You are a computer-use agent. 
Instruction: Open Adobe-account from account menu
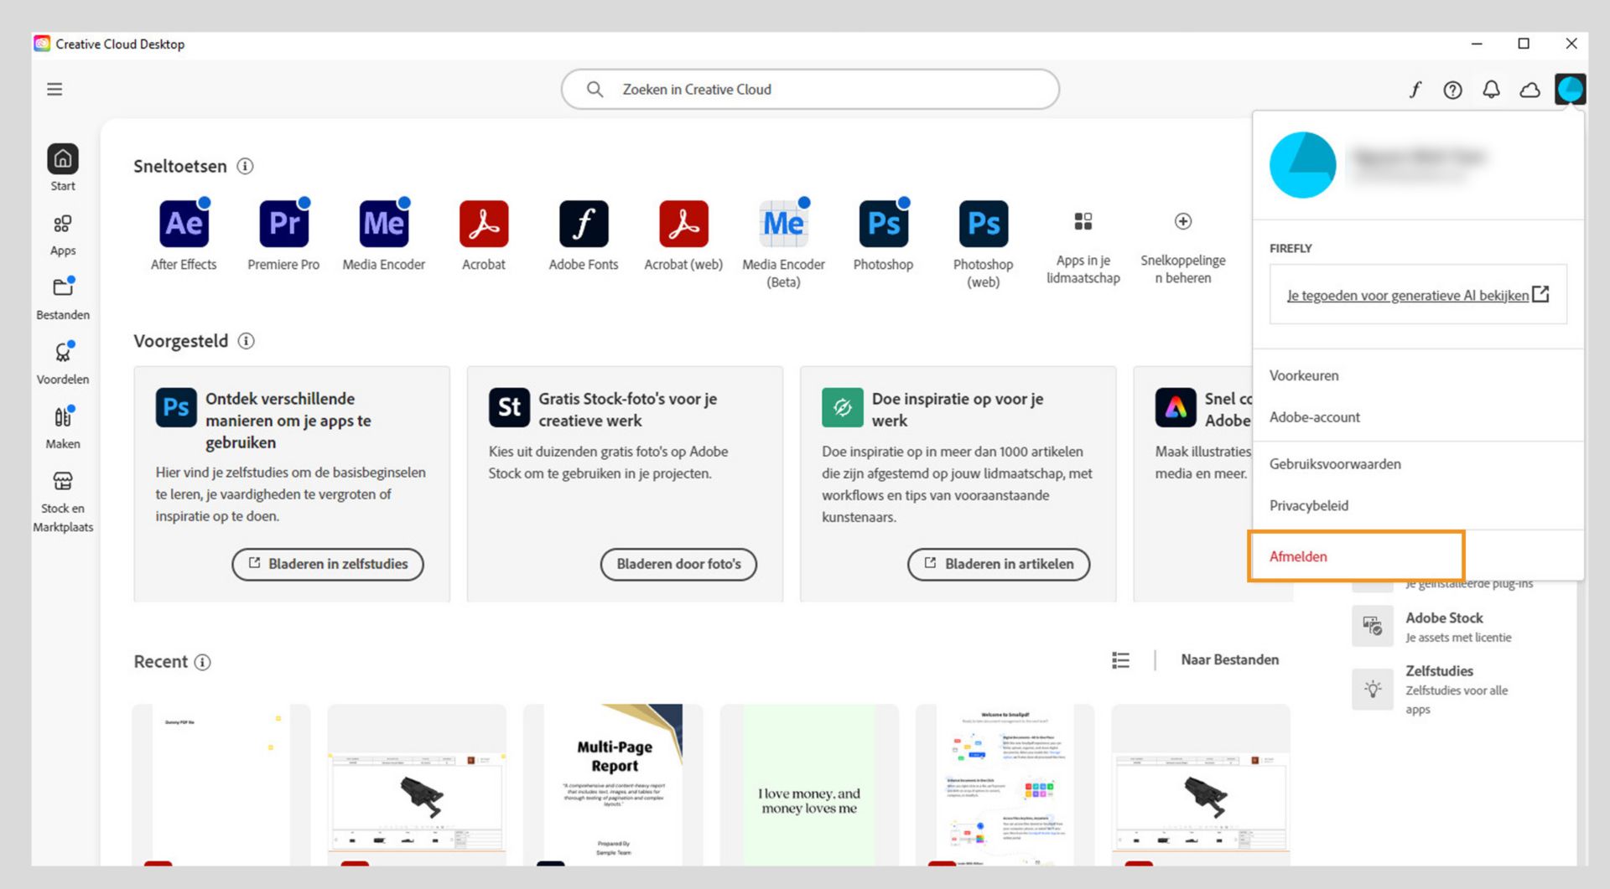click(1315, 417)
